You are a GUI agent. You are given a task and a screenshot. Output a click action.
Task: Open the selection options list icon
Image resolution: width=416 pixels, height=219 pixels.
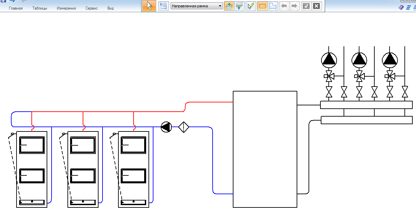(163, 6)
